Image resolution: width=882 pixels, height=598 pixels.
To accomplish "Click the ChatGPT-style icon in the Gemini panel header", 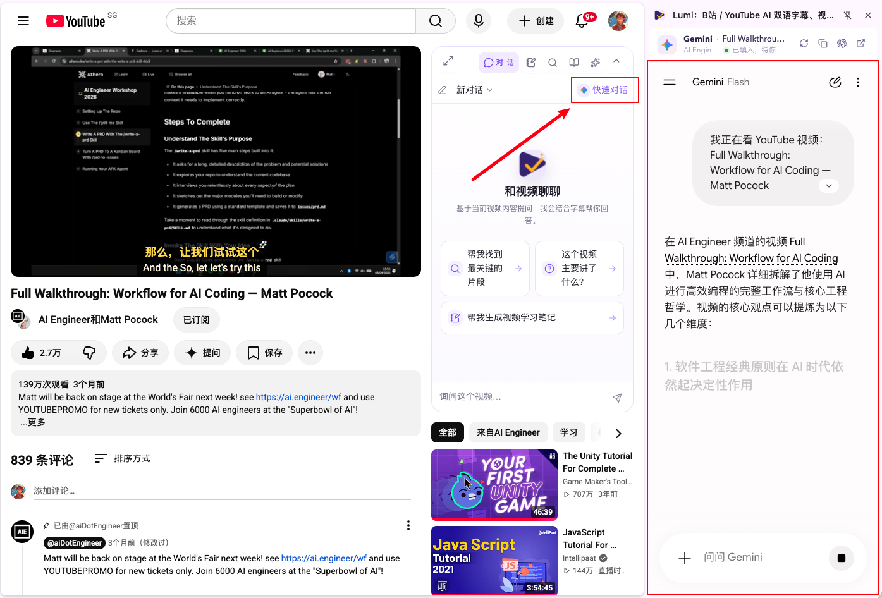I will coord(842,44).
